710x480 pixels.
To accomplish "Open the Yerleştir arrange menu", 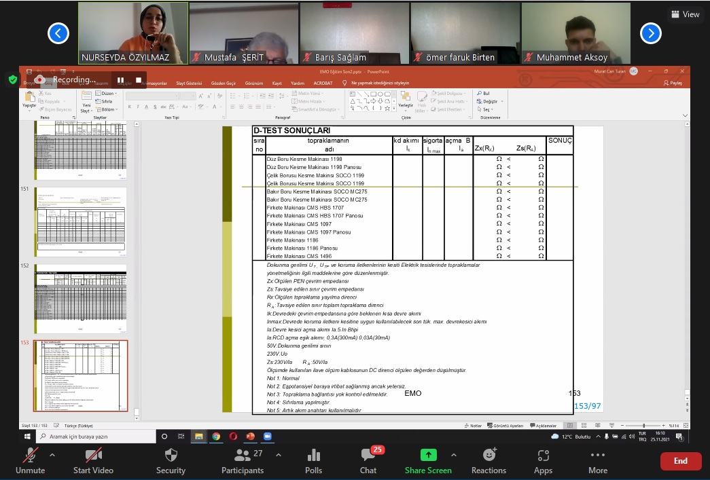I will pos(405,100).
